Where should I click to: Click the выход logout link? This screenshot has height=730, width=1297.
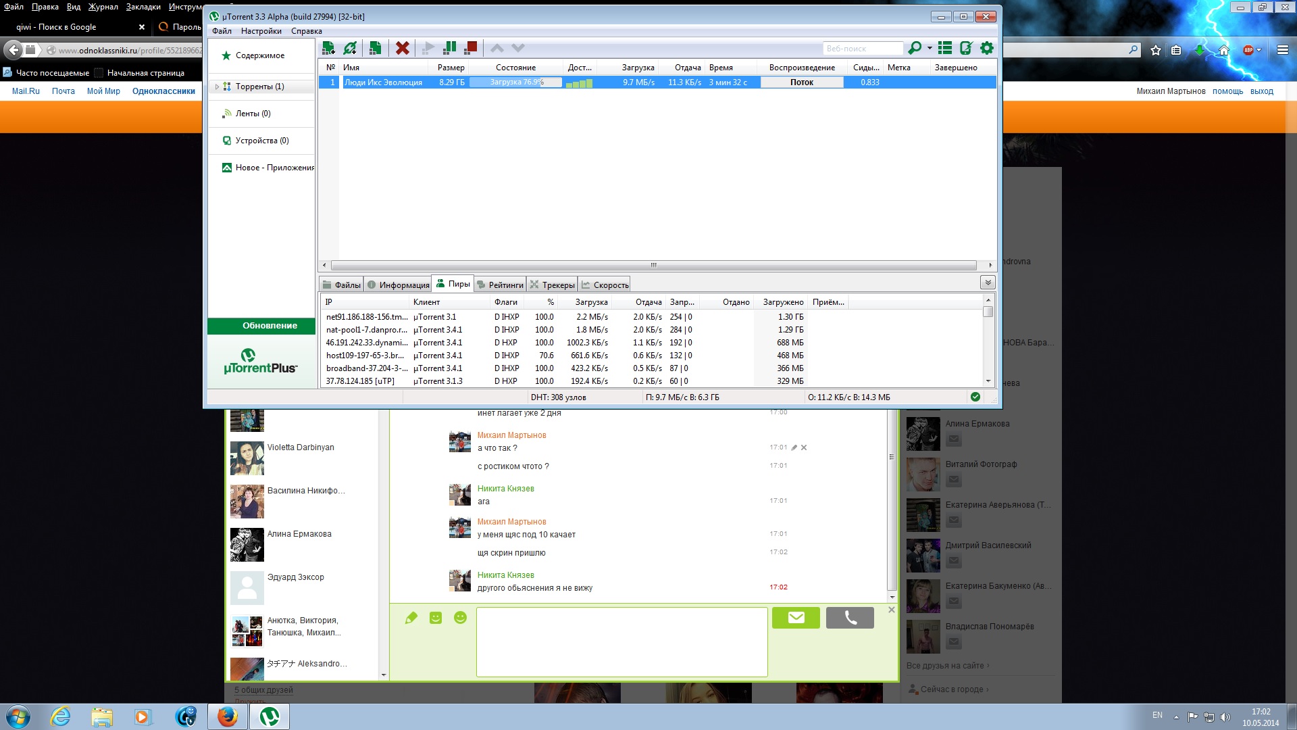[x=1261, y=91]
